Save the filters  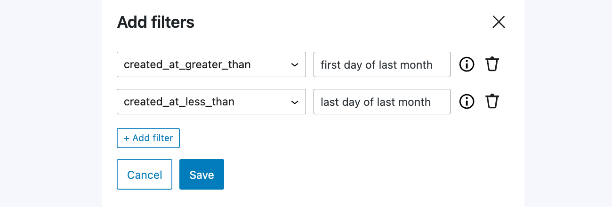pos(201,175)
